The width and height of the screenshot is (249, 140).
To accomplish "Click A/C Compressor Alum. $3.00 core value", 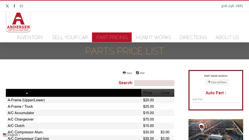I will (x=165, y=132).
